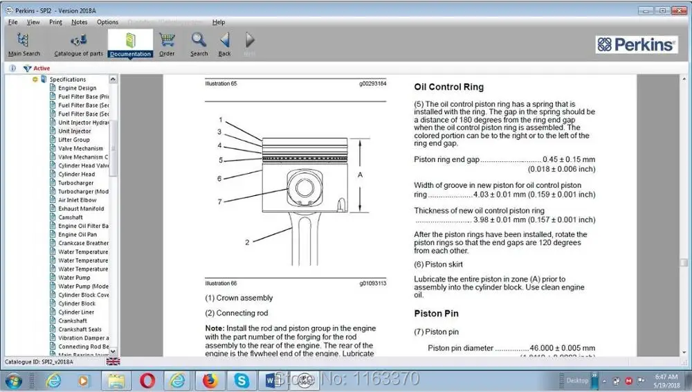Open the Print menu
This screenshot has height=392, width=692.
55,21
